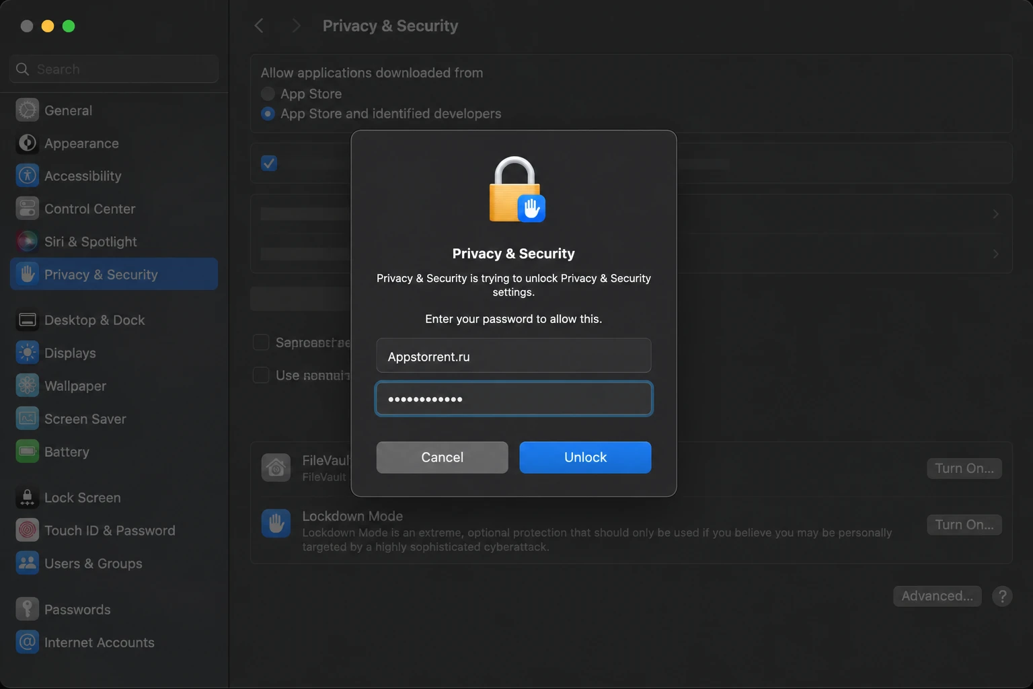Select the Battery icon in sidebar
The width and height of the screenshot is (1033, 689).
(27, 451)
